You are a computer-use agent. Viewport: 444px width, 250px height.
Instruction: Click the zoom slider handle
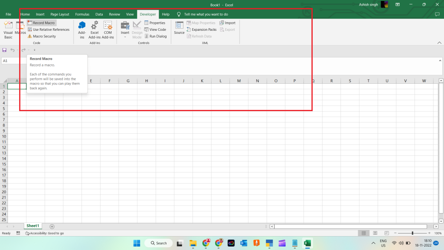pos(412,233)
